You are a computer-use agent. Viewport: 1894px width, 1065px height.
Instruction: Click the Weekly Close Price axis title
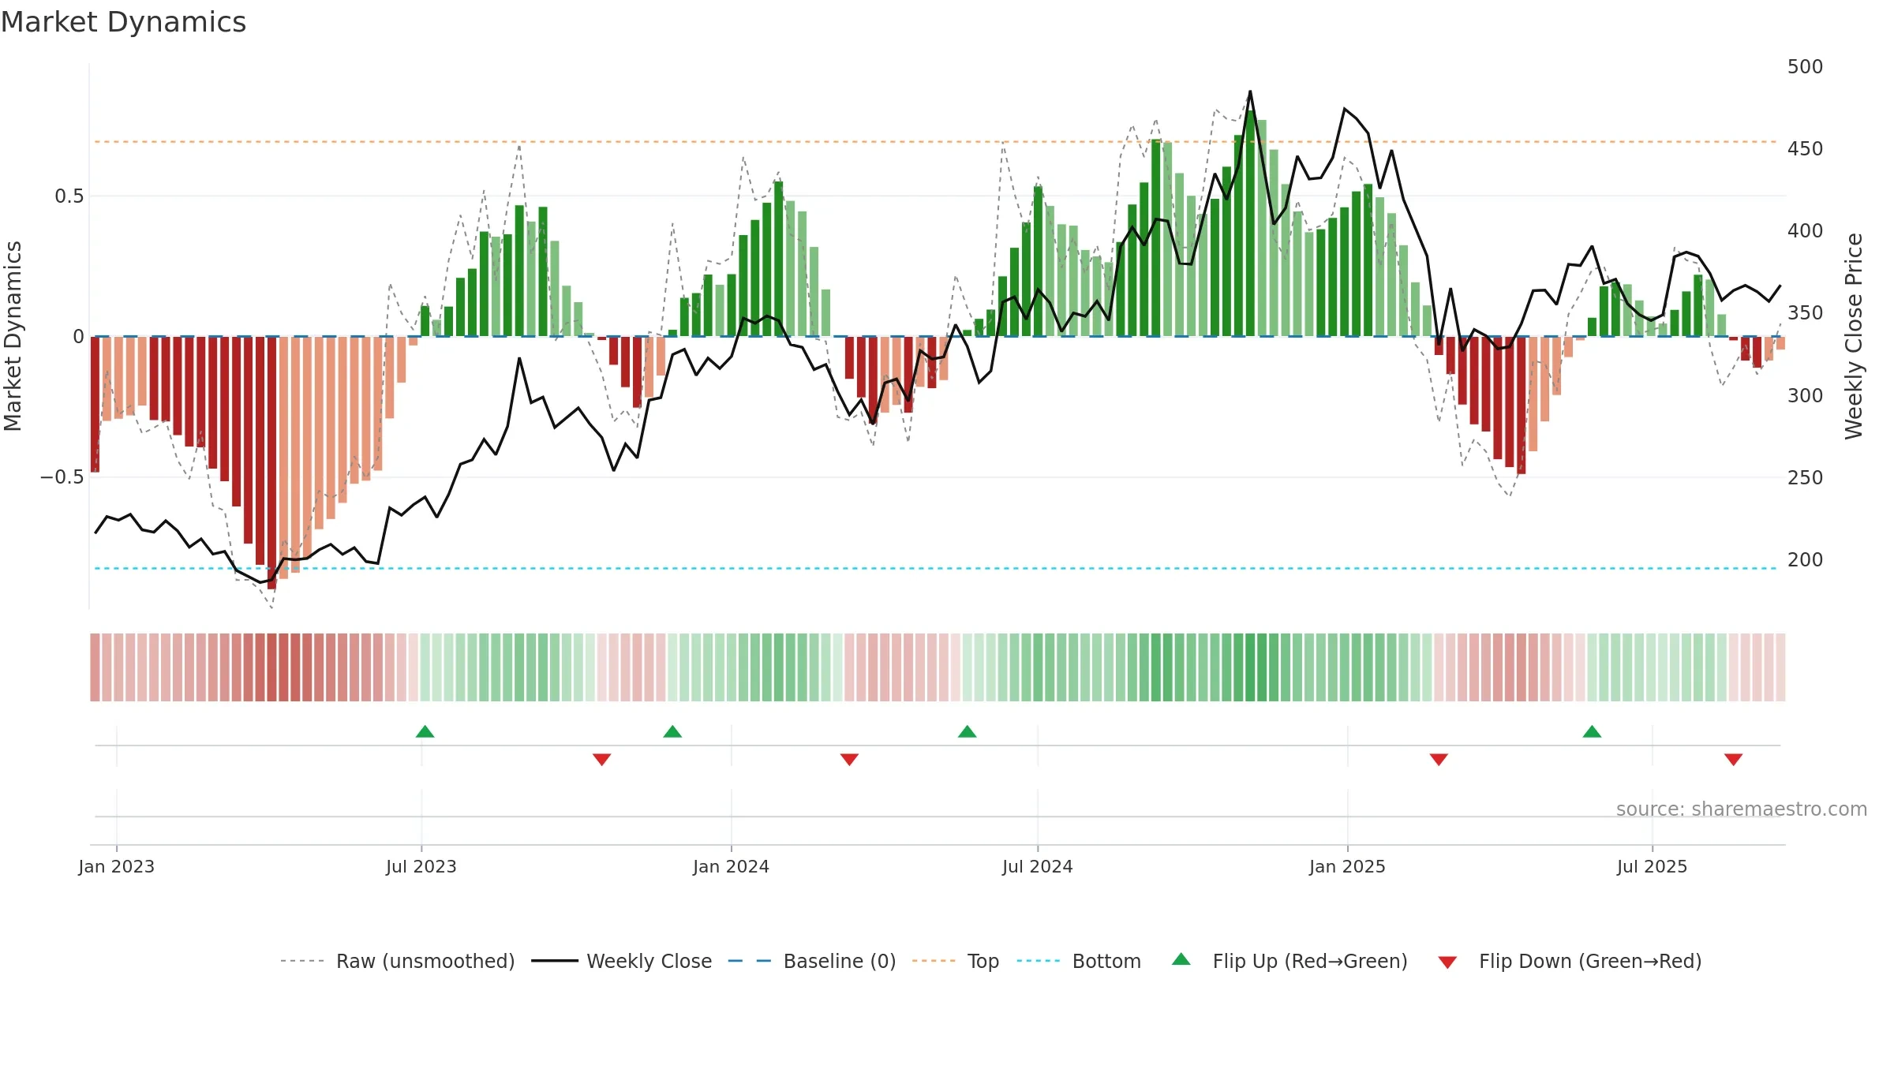[x=1853, y=336]
